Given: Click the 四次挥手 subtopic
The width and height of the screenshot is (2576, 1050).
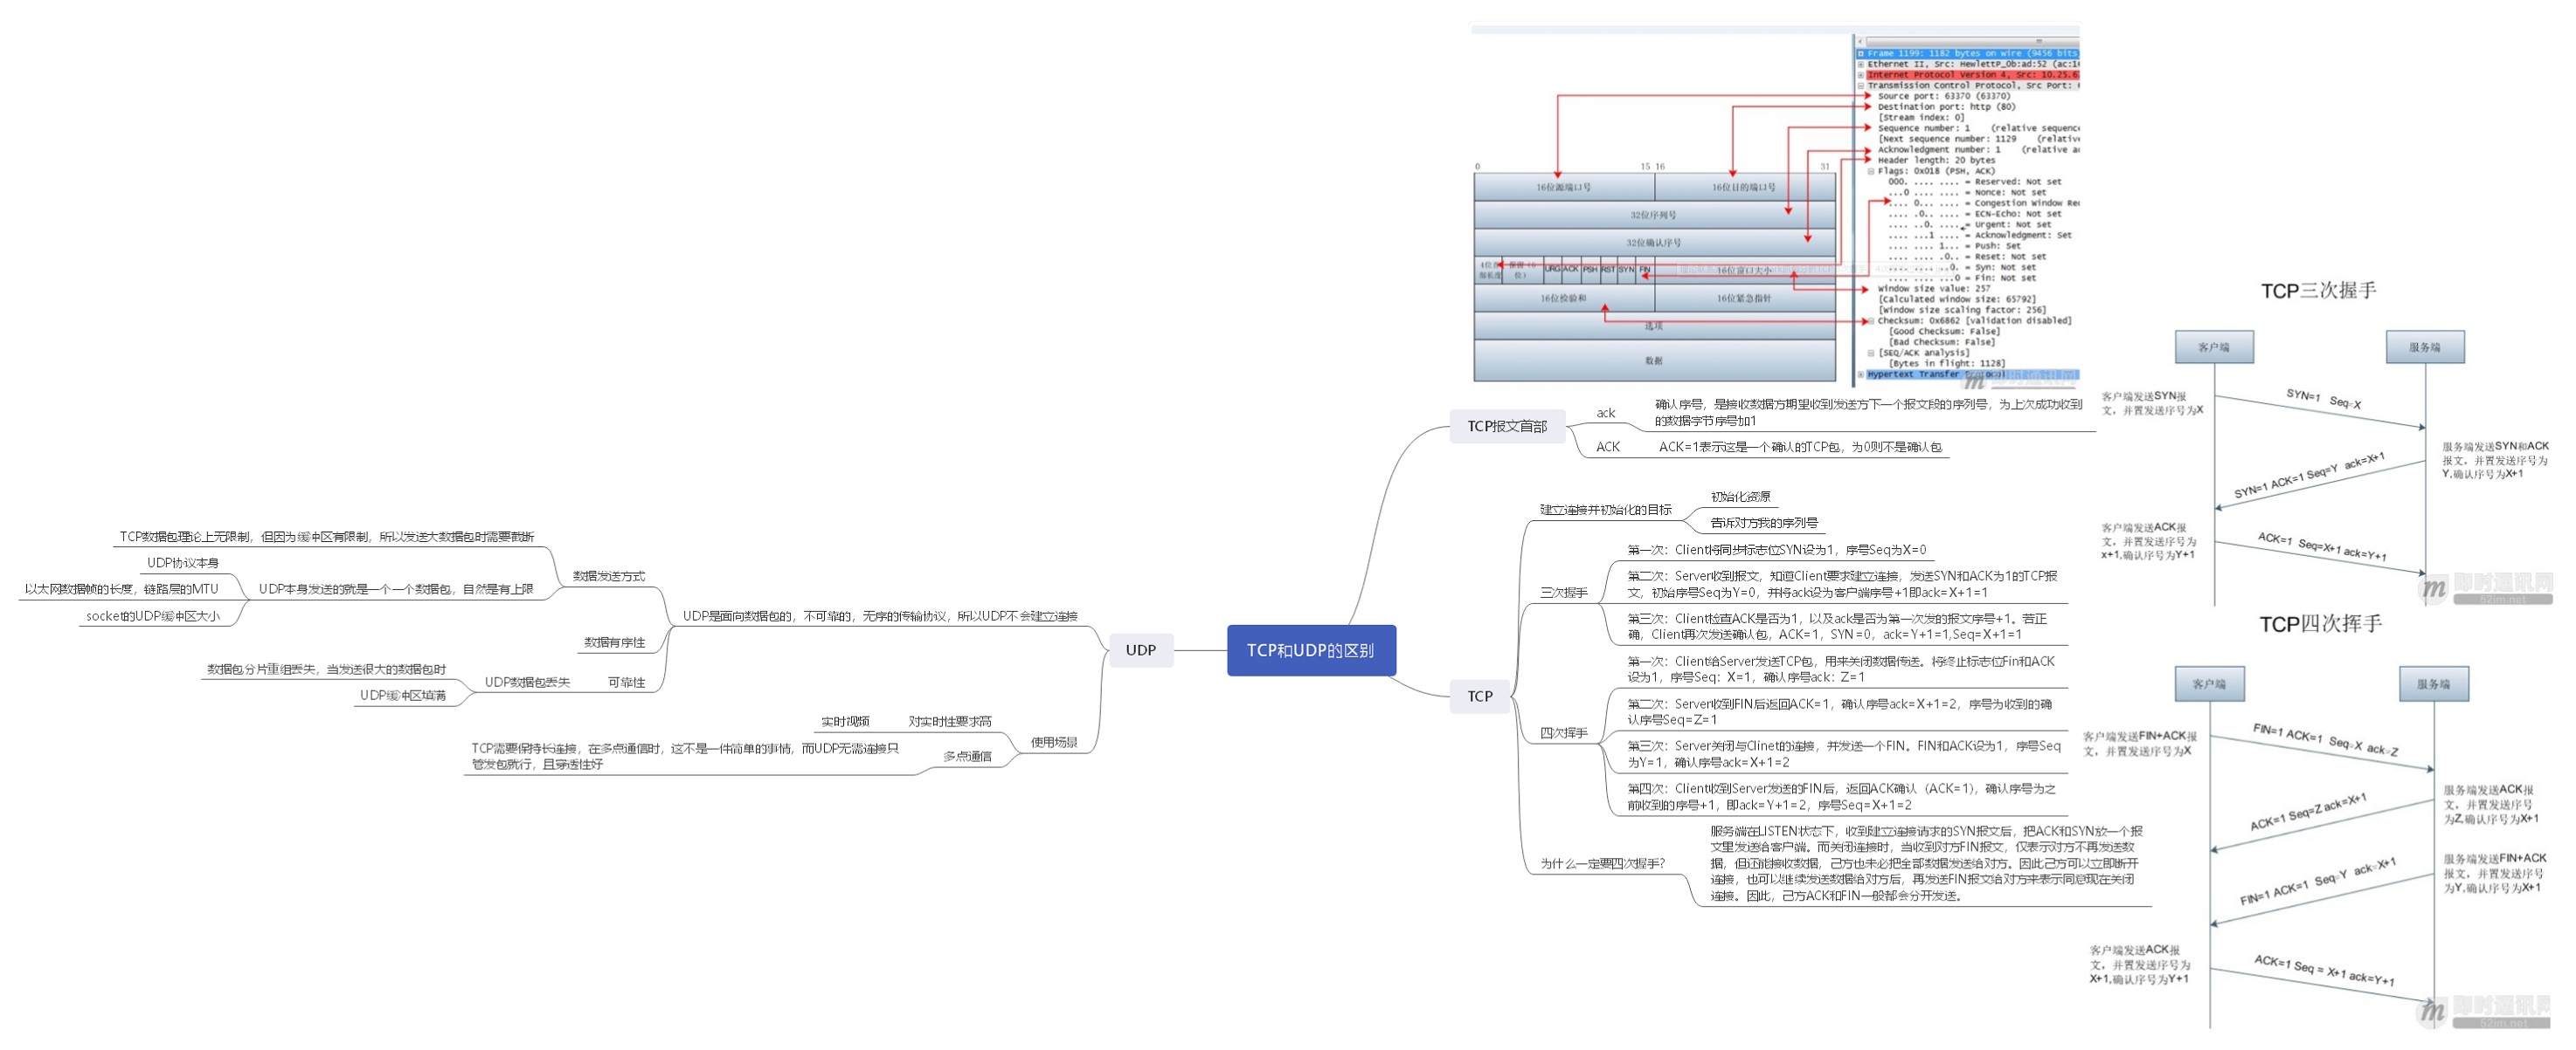Looking at the screenshot, I should click(1563, 733).
